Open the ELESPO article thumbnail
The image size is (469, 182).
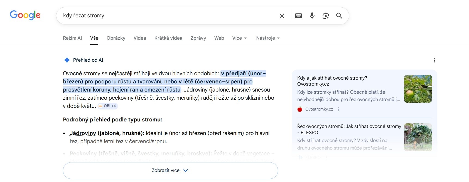point(418,137)
